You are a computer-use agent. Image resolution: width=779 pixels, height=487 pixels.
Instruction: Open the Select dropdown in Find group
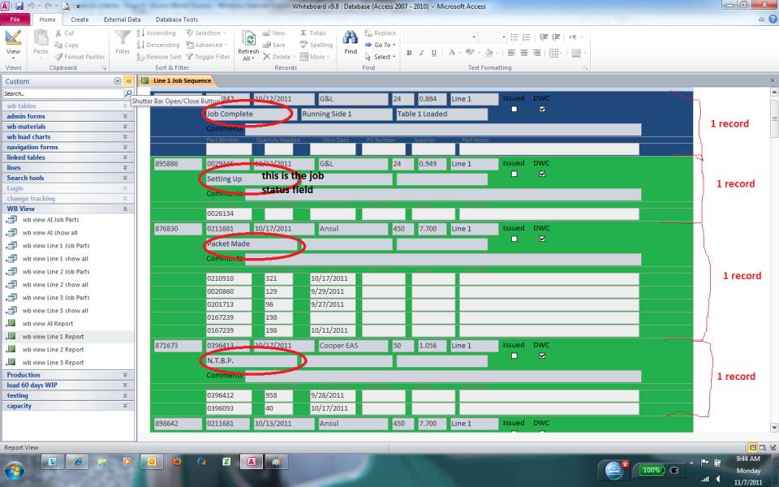pos(381,57)
